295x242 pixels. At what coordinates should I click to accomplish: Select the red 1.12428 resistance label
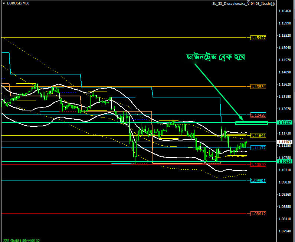[258, 115]
